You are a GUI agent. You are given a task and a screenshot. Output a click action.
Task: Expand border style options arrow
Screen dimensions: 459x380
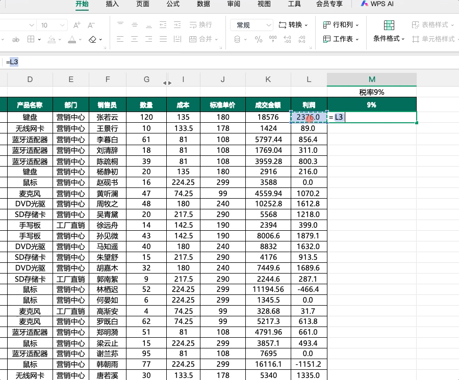39,39
